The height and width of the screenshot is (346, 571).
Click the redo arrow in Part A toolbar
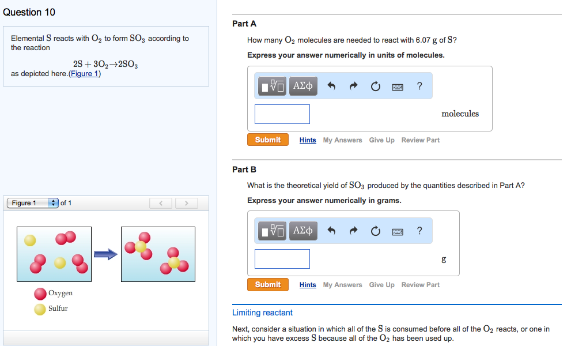[353, 85]
